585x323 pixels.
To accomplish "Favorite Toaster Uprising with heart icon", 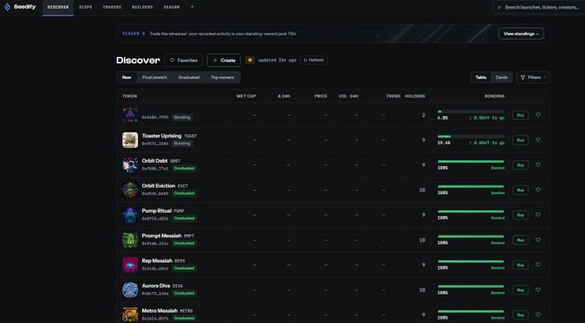I will coord(538,140).
